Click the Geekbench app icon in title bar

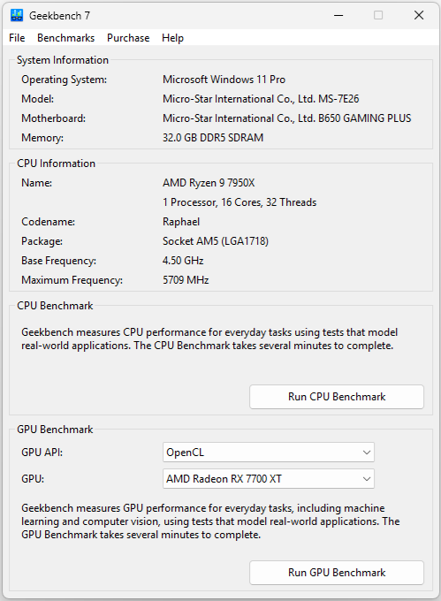point(17,15)
